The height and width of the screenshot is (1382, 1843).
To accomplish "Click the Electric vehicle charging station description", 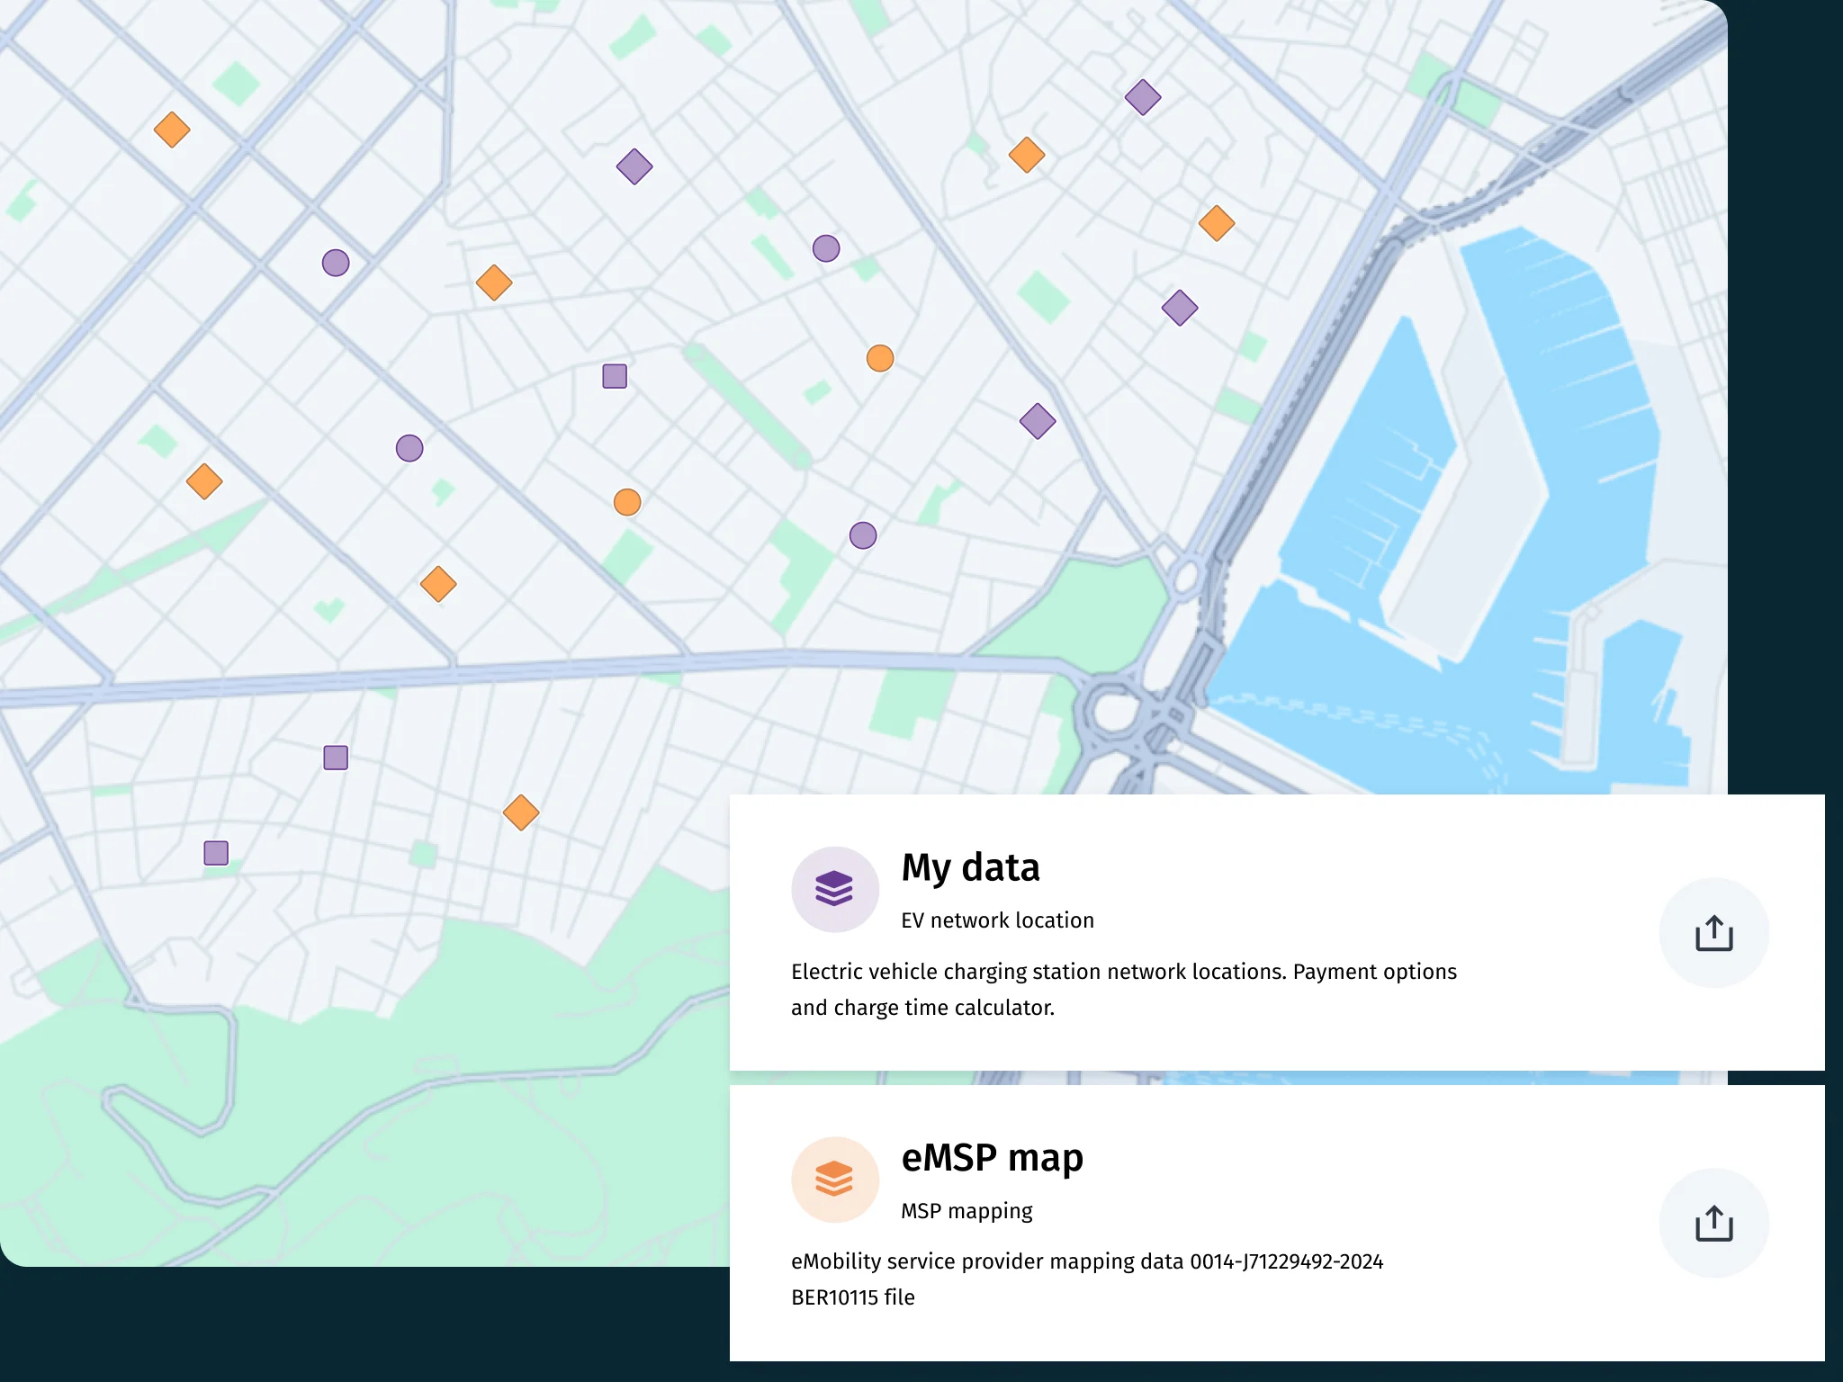I will click(x=1124, y=990).
